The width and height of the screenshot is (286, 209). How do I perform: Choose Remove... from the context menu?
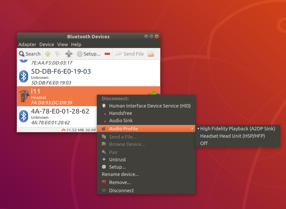pos(146,182)
